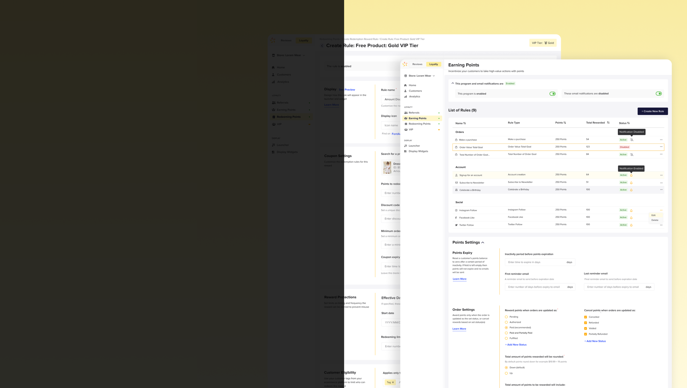687x388 pixels.
Task: Click the bell-off icon on Make a purchase row
Action: point(632,140)
